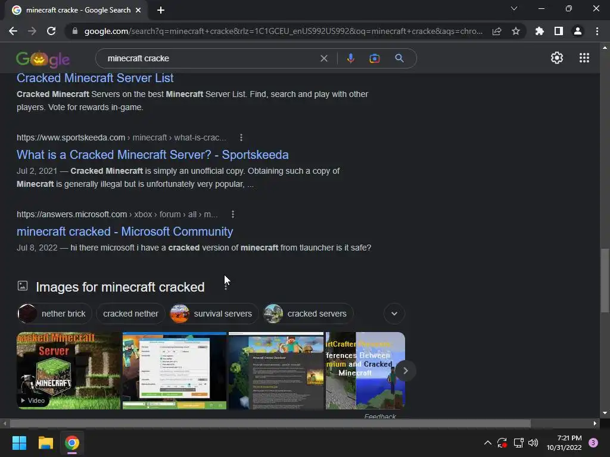This screenshot has height=457, width=610.
Task: Click the Feedback link below images
Action: [379, 416]
